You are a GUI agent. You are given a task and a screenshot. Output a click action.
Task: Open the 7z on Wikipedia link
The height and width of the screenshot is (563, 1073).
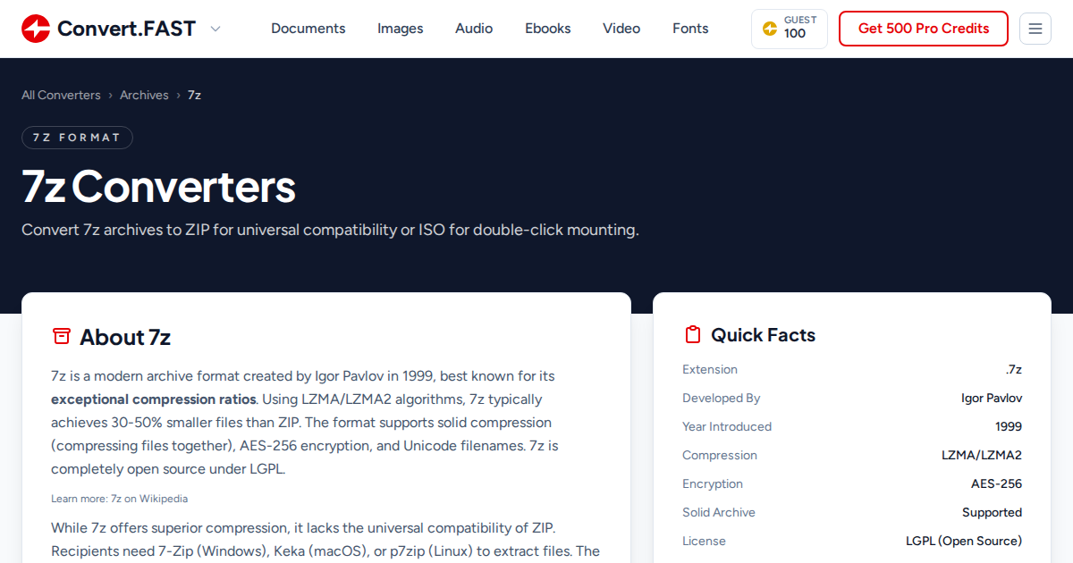(149, 499)
